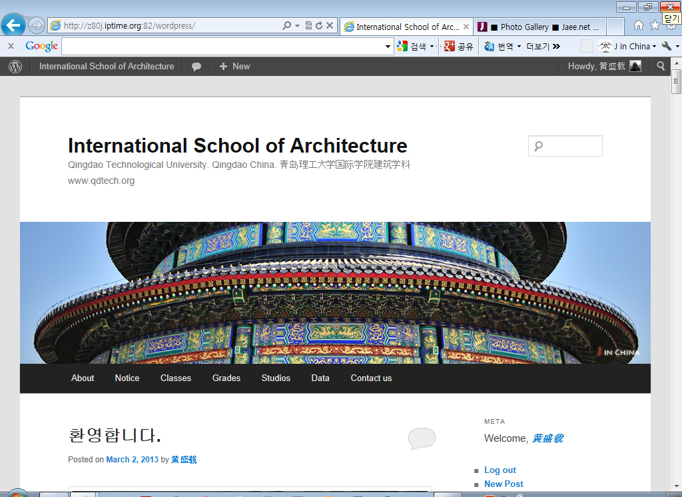Open the WordPress logo menu

pyautogui.click(x=15, y=67)
